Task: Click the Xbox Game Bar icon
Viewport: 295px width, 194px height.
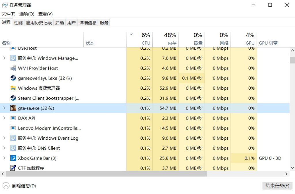Action: [13, 158]
